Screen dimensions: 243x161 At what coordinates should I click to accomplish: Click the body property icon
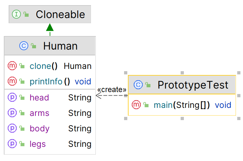pos(12,128)
